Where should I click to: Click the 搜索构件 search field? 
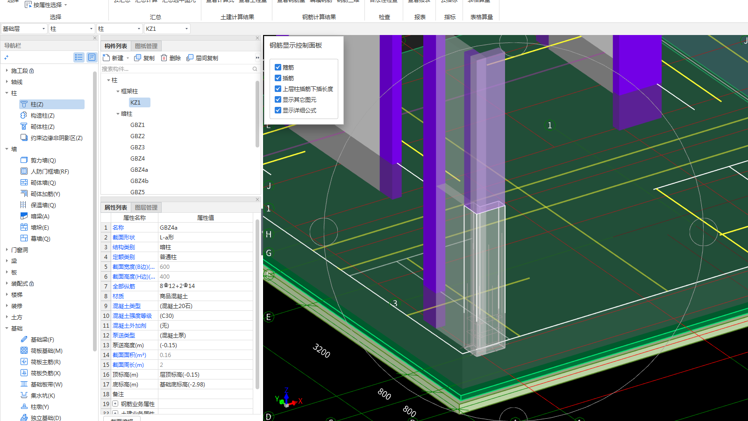pos(177,69)
